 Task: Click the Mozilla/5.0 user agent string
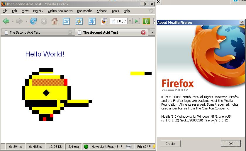pyautogui.click(x=196, y=119)
